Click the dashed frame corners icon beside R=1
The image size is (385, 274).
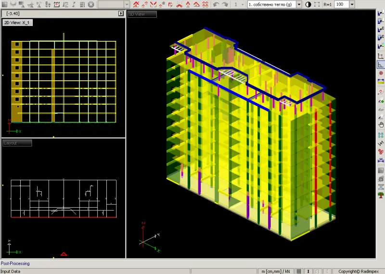[x=317, y=4]
